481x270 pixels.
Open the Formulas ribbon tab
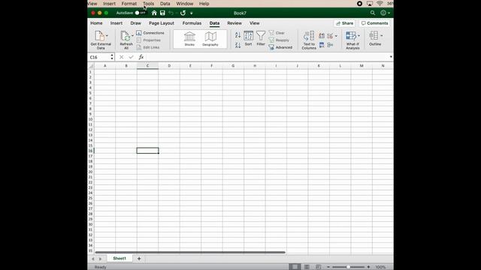point(192,23)
